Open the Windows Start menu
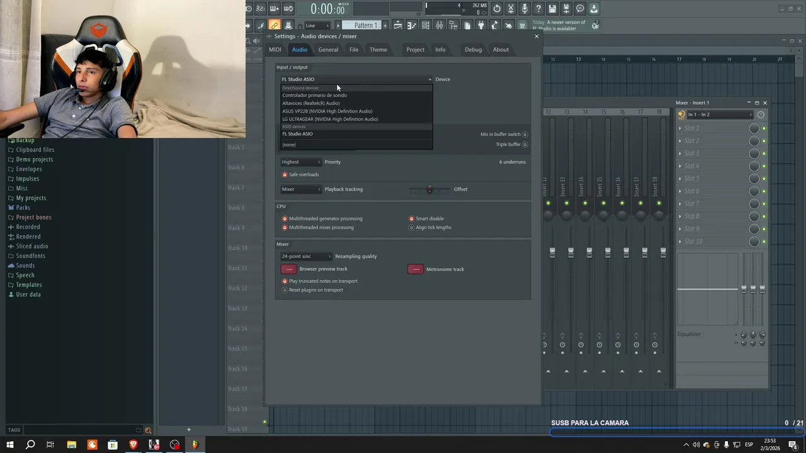Image resolution: width=806 pixels, height=453 pixels. coord(10,444)
